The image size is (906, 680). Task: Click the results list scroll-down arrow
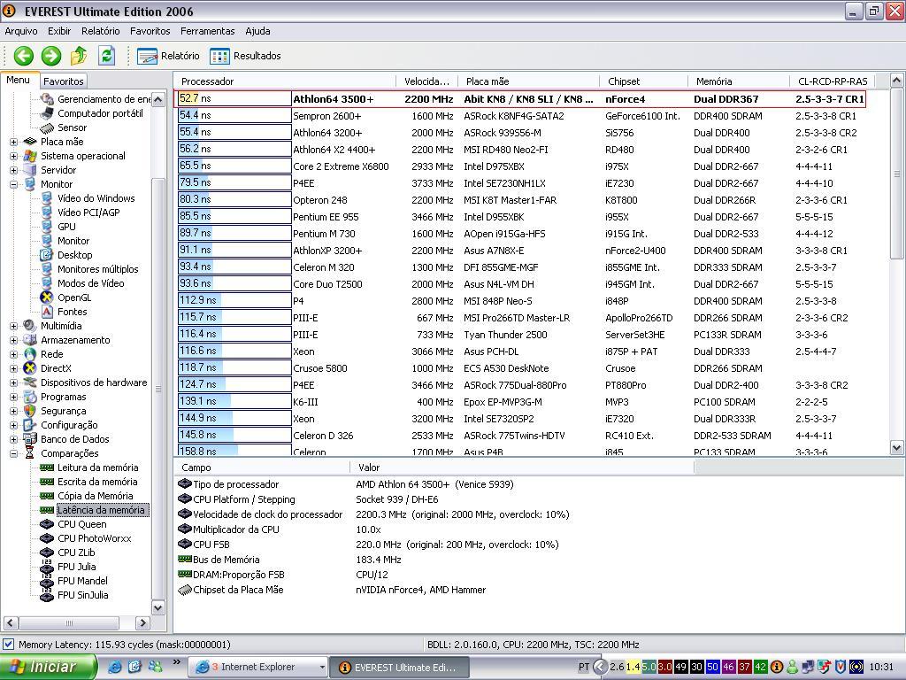click(x=897, y=447)
